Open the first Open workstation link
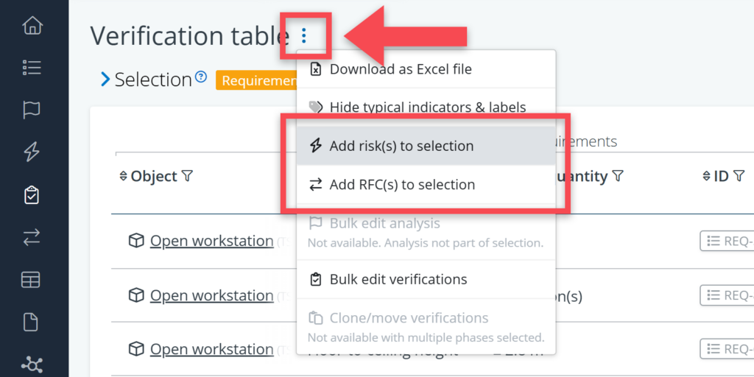Image resolution: width=754 pixels, height=377 pixels. (211, 242)
